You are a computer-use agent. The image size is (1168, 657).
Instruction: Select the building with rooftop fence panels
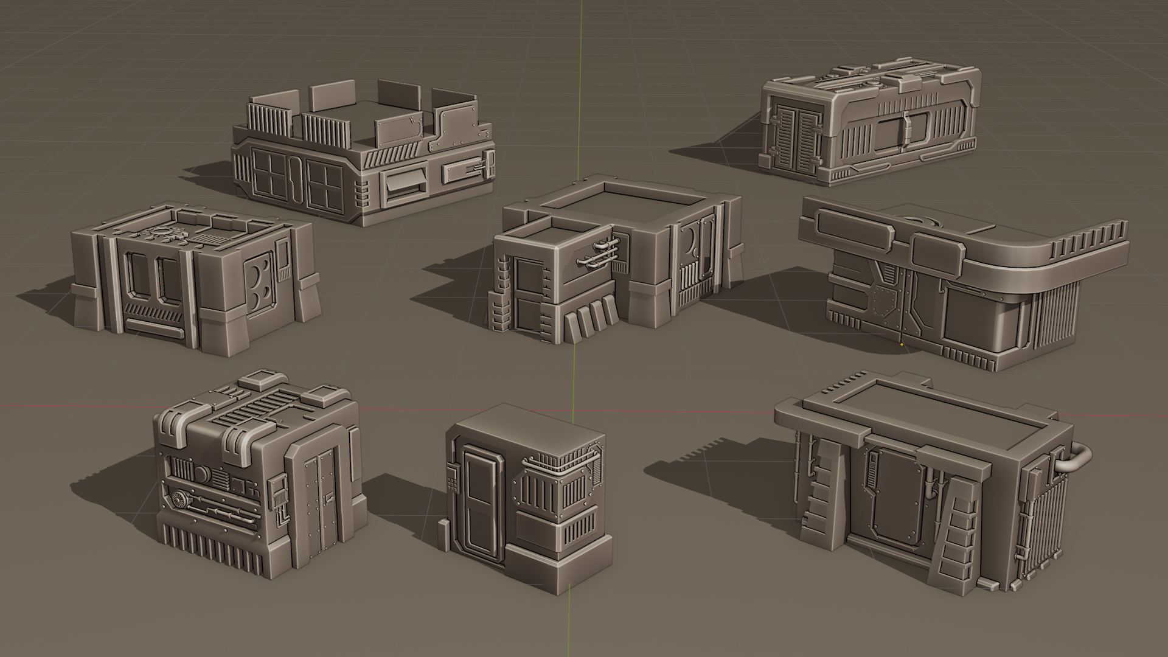click(363, 152)
